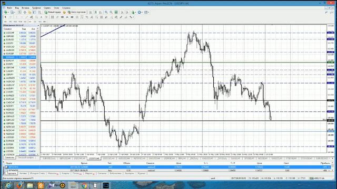Open the Вставка menu
This screenshot has height=189, width=337.
tap(25, 8)
